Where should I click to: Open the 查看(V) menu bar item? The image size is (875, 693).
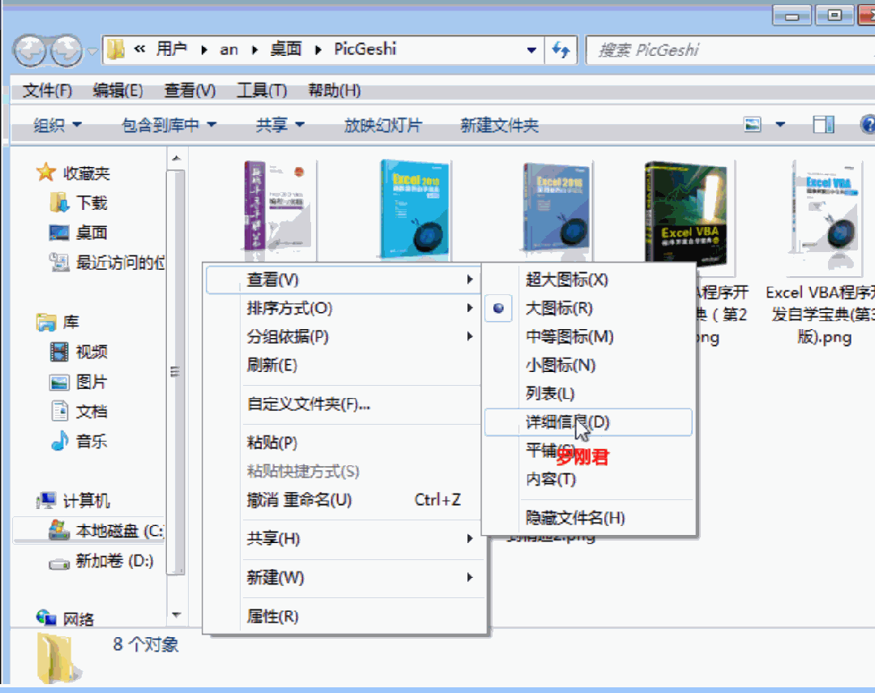tap(190, 90)
